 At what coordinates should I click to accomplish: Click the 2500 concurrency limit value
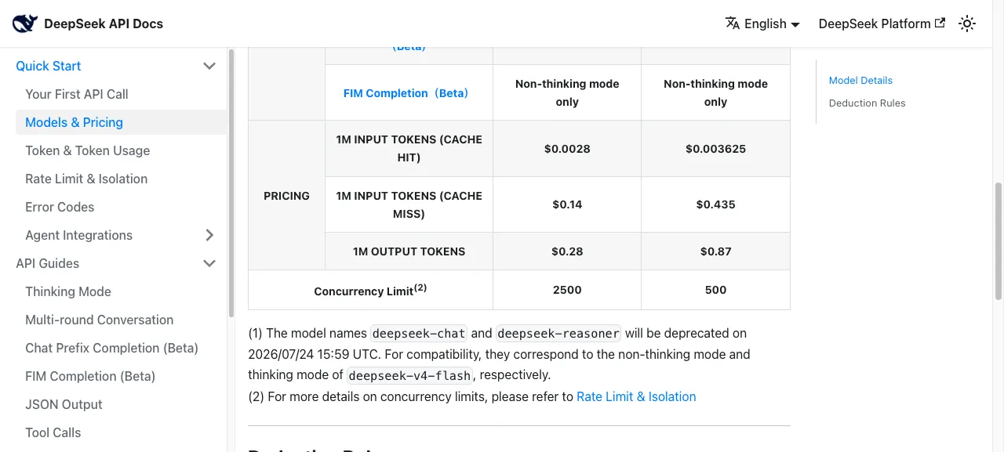point(567,290)
